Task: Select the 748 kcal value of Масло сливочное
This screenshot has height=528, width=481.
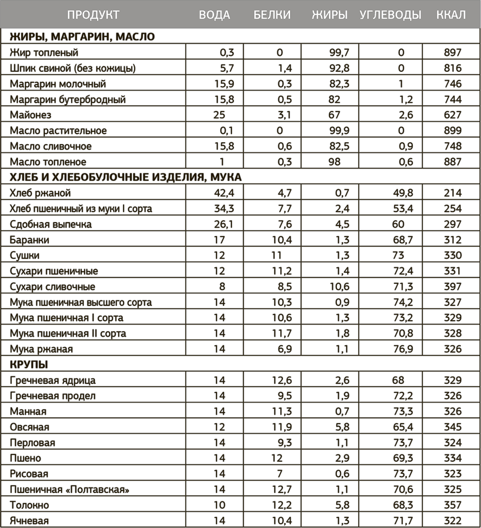Action: [452, 146]
